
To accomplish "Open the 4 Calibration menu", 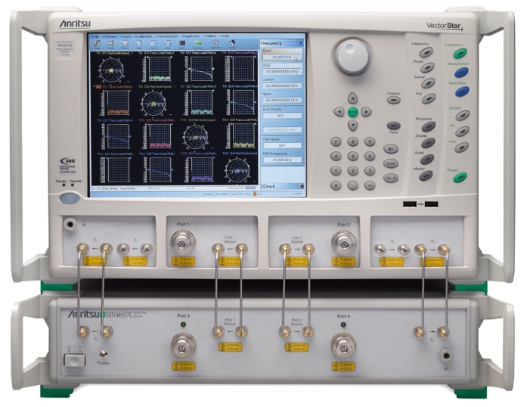I will pos(144,36).
